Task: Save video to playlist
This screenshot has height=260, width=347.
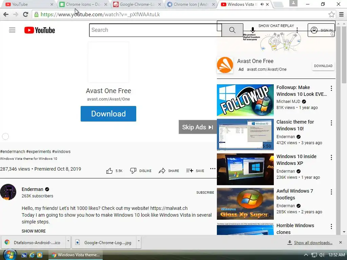Action: coord(195,171)
